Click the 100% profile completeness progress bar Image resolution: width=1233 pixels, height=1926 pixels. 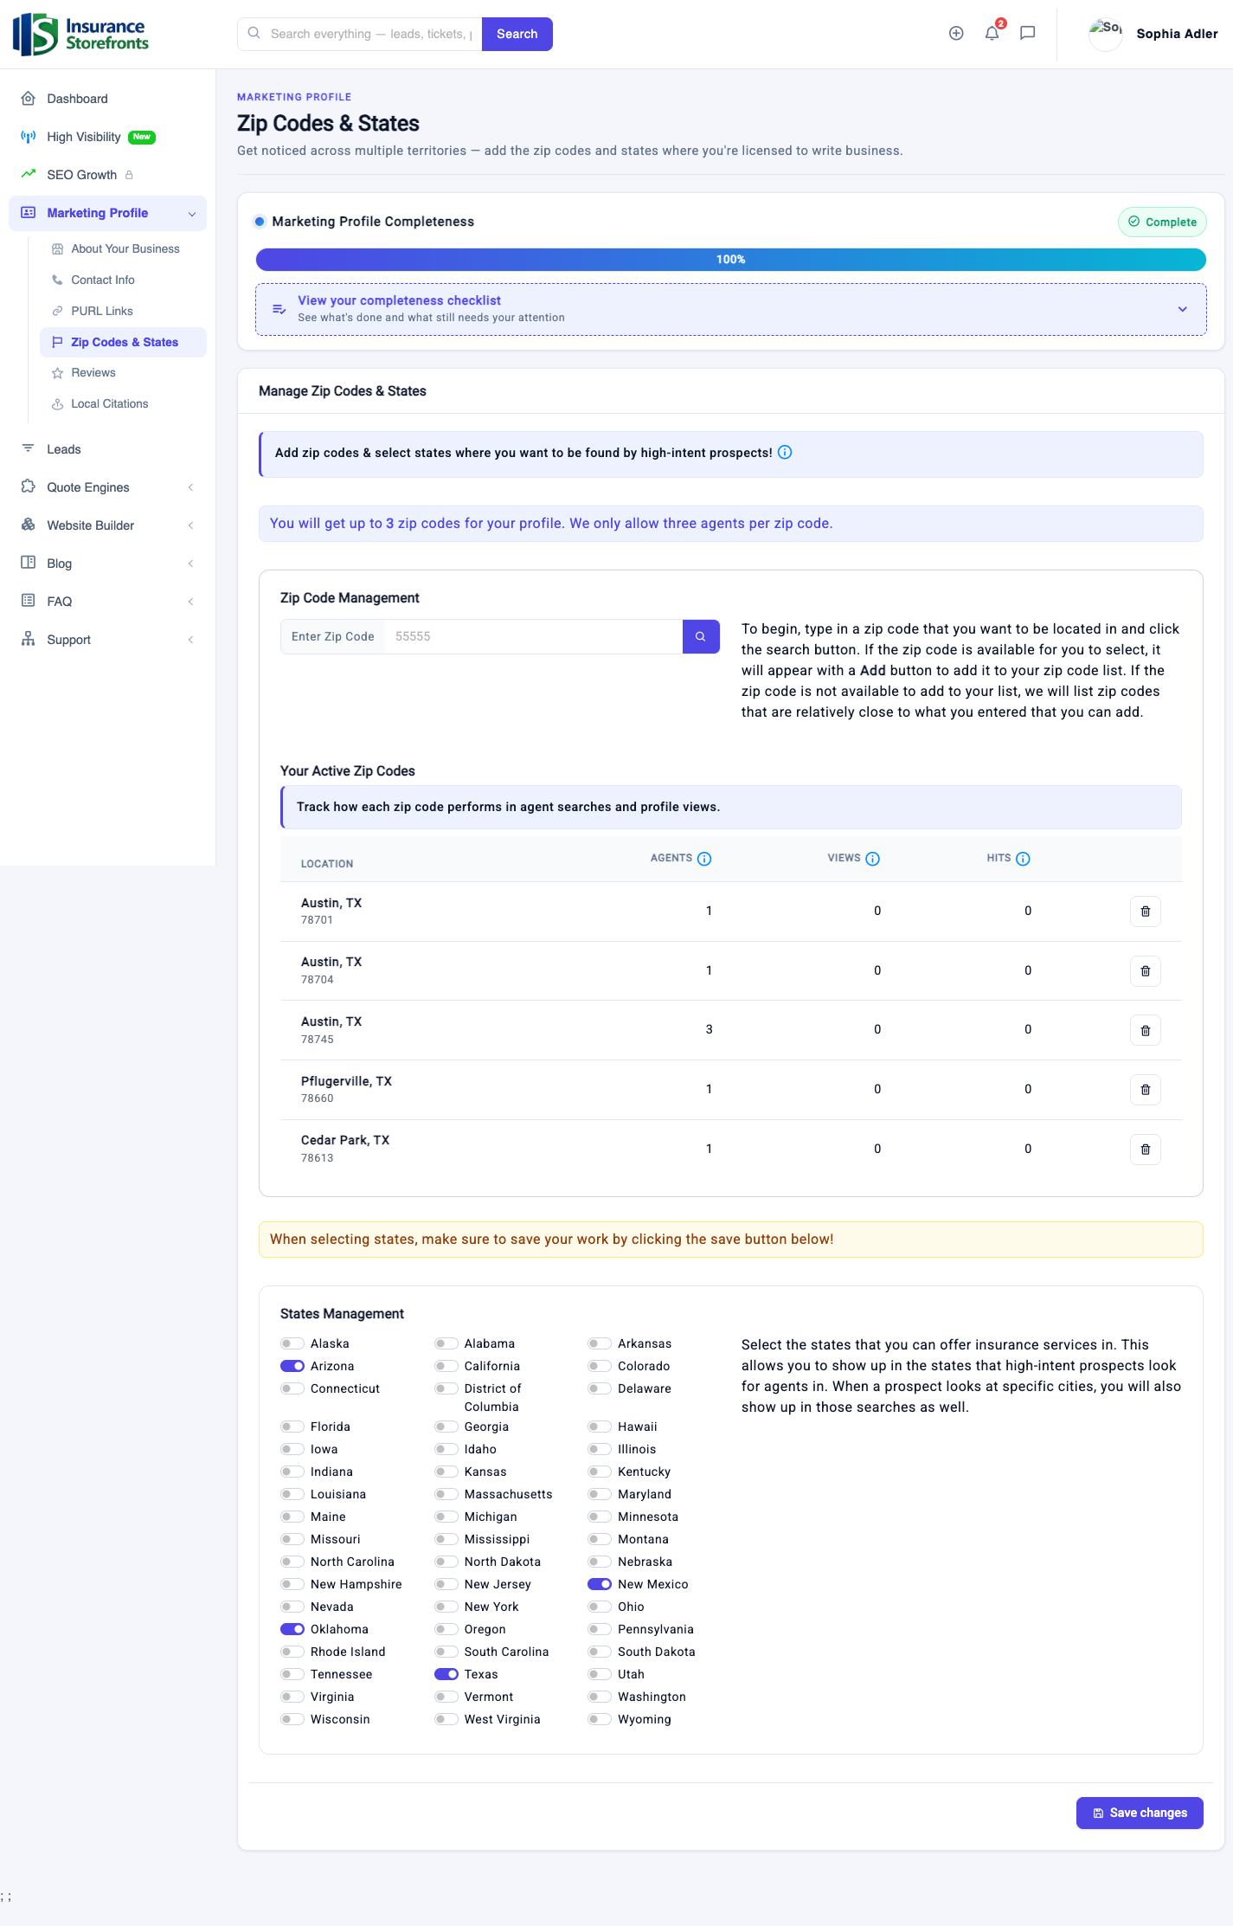tap(731, 260)
